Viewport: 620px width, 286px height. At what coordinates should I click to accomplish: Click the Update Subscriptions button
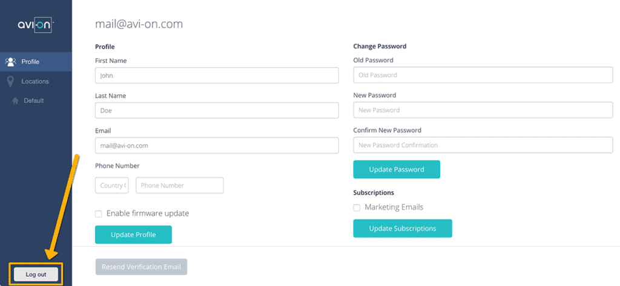tap(403, 229)
